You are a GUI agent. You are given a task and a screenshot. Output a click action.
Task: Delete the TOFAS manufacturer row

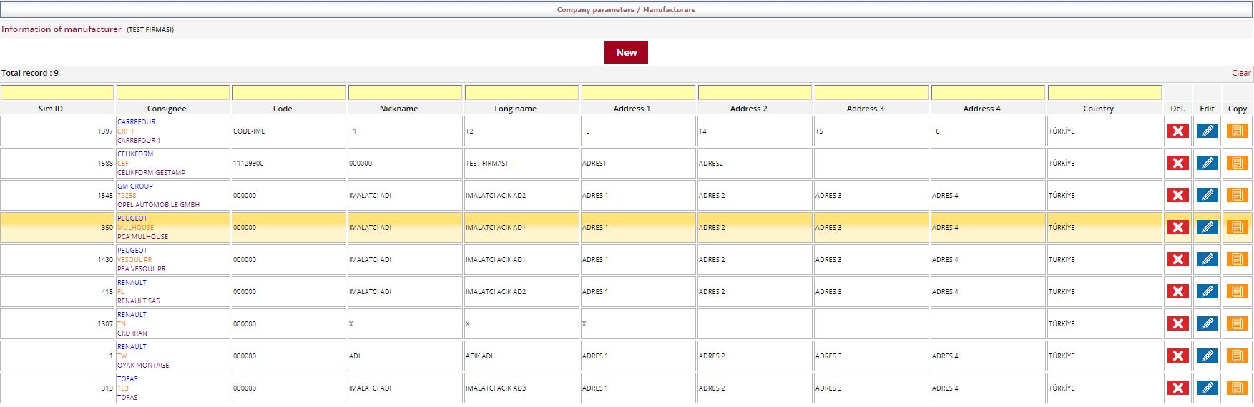1177,388
